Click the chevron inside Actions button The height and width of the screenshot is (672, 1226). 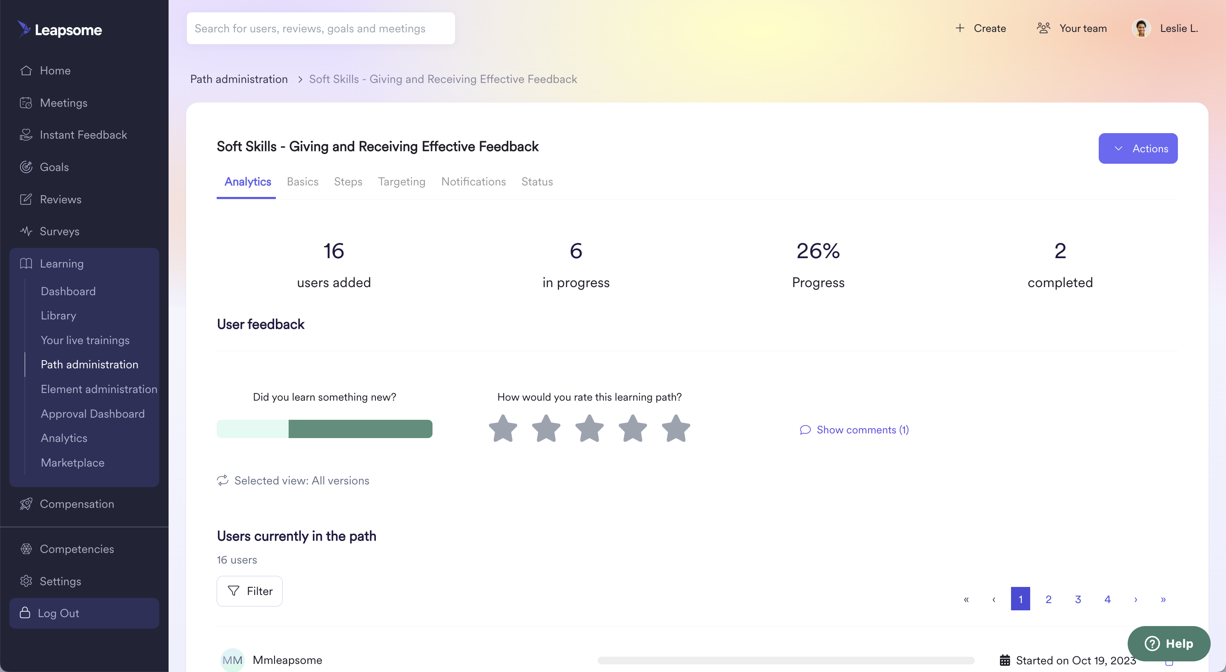(x=1118, y=148)
